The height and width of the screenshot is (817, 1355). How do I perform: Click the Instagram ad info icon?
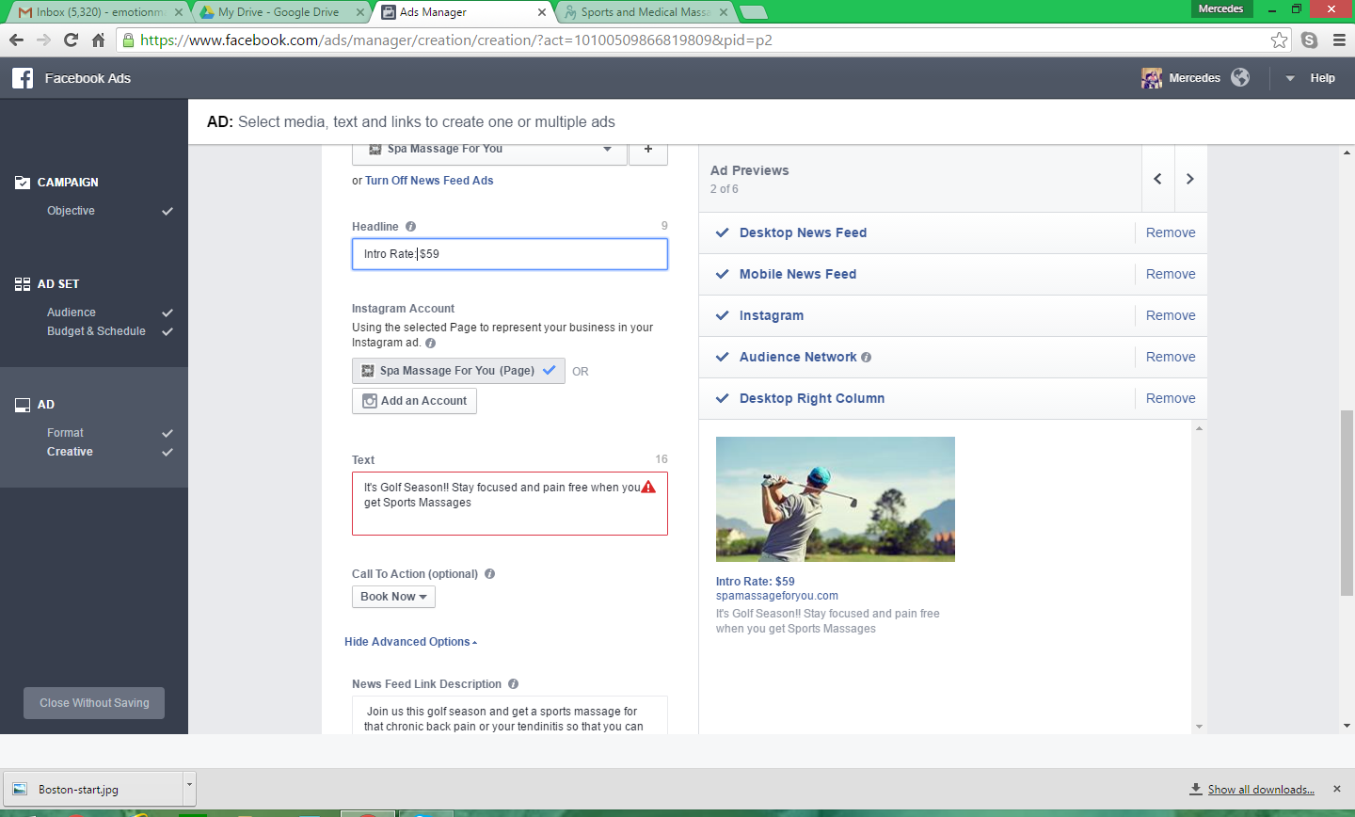coord(430,343)
